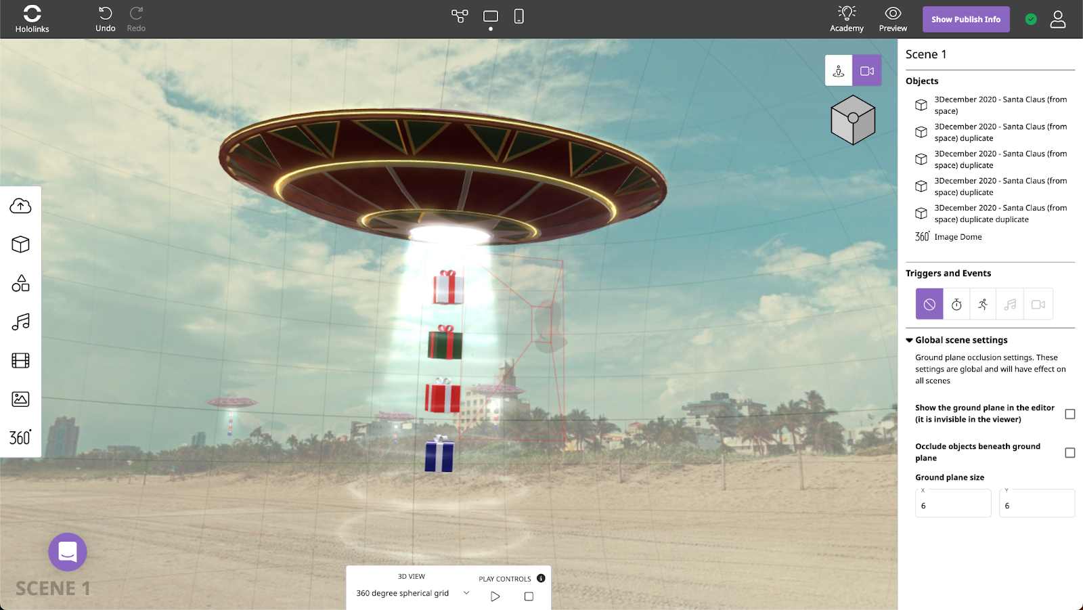Enable occlude objects beneath ground plane
This screenshot has height=610, width=1083.
[x=1070, y=452]
